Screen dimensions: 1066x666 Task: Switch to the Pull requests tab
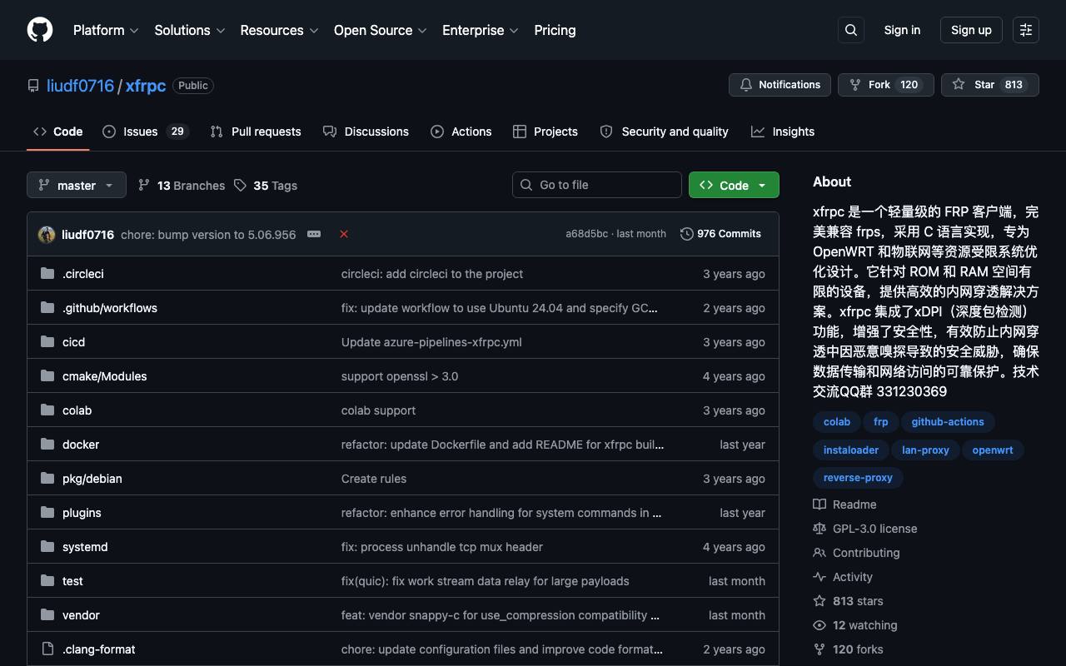(256, 132)
